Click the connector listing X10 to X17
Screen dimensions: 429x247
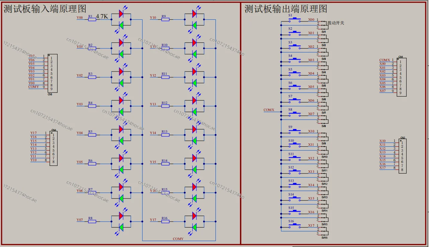click(403, 156)
